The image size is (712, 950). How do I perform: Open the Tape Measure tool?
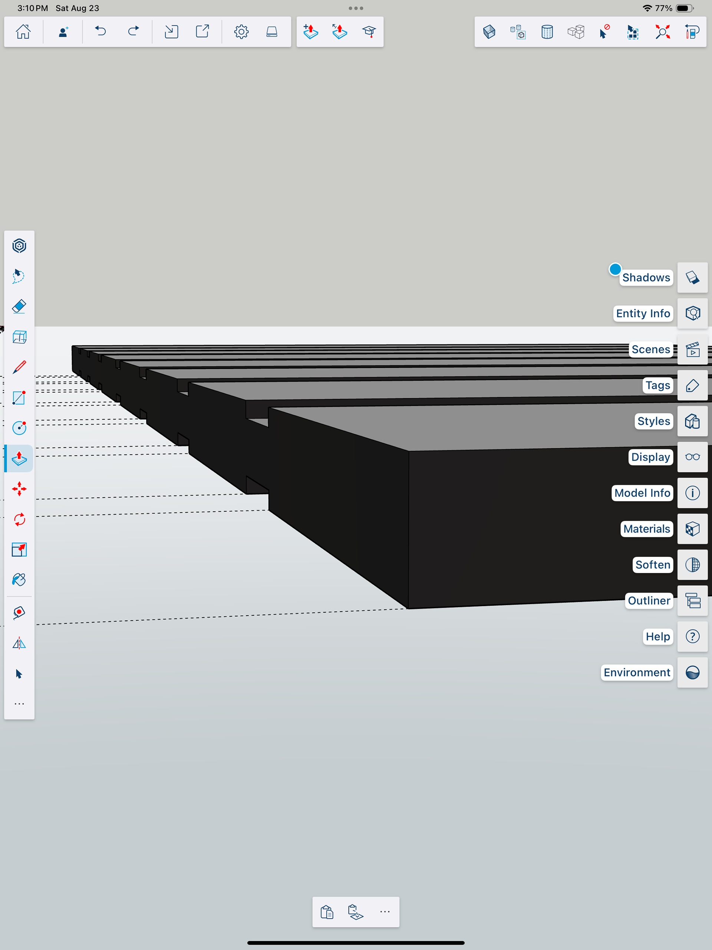(19, 612)
